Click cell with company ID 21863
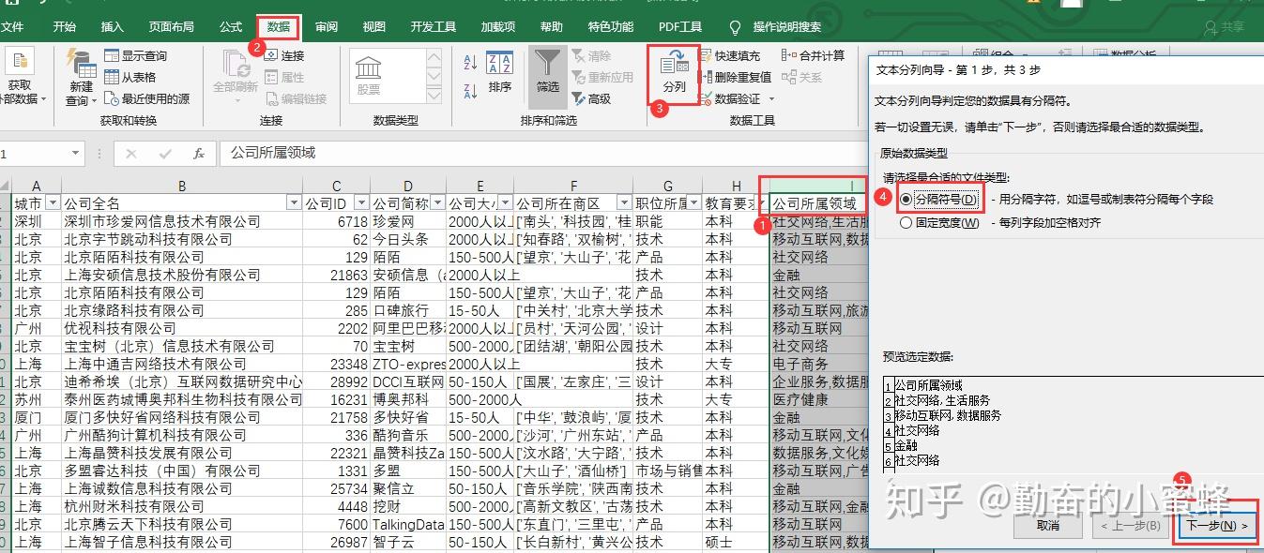The height and width of the screenshot is (553, 1264). (x=337, y=275)
